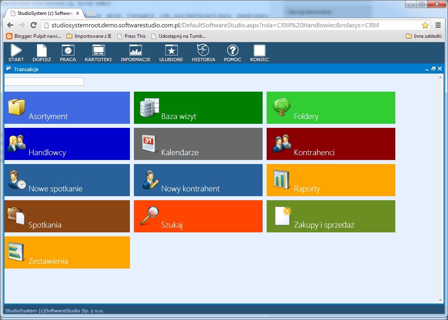Open the Asortyment tile

click(67, 108)
